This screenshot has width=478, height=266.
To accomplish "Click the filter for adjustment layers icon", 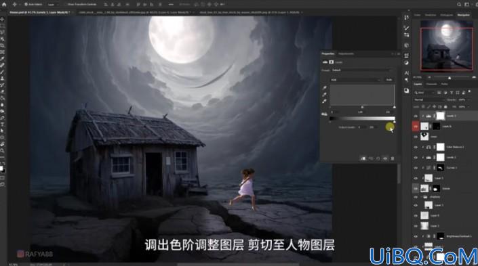I will click(x=445, y=93).
